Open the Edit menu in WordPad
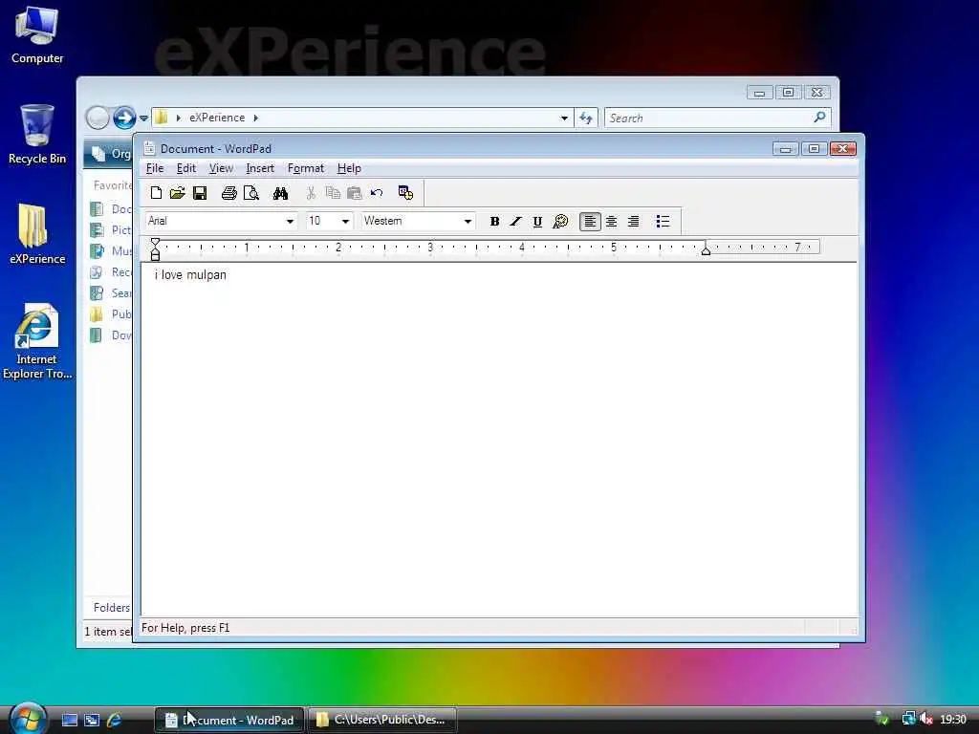 tap(186, 168)
